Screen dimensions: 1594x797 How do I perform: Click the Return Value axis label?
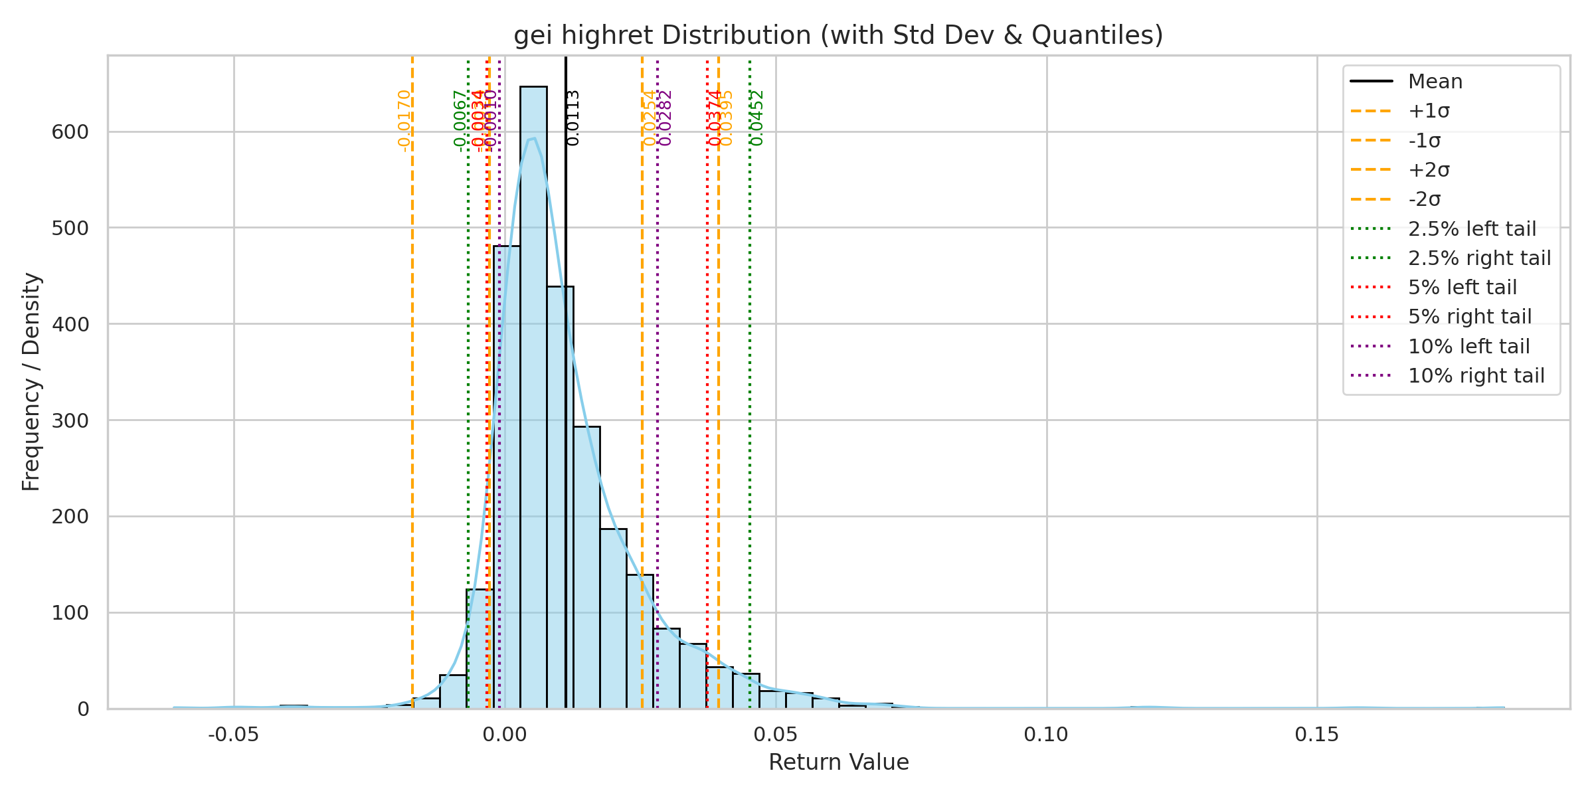coord(838,762)
